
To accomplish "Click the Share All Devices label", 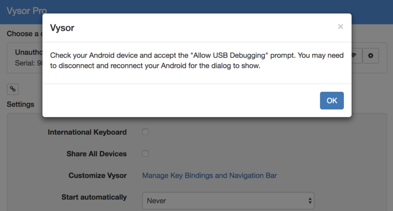I will tap(97, 154).
